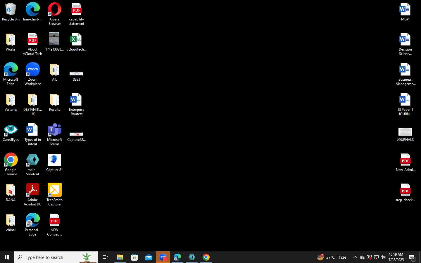Select NEW Contrac PDF file
Screen dimensions: 421x263
(55, 225)
